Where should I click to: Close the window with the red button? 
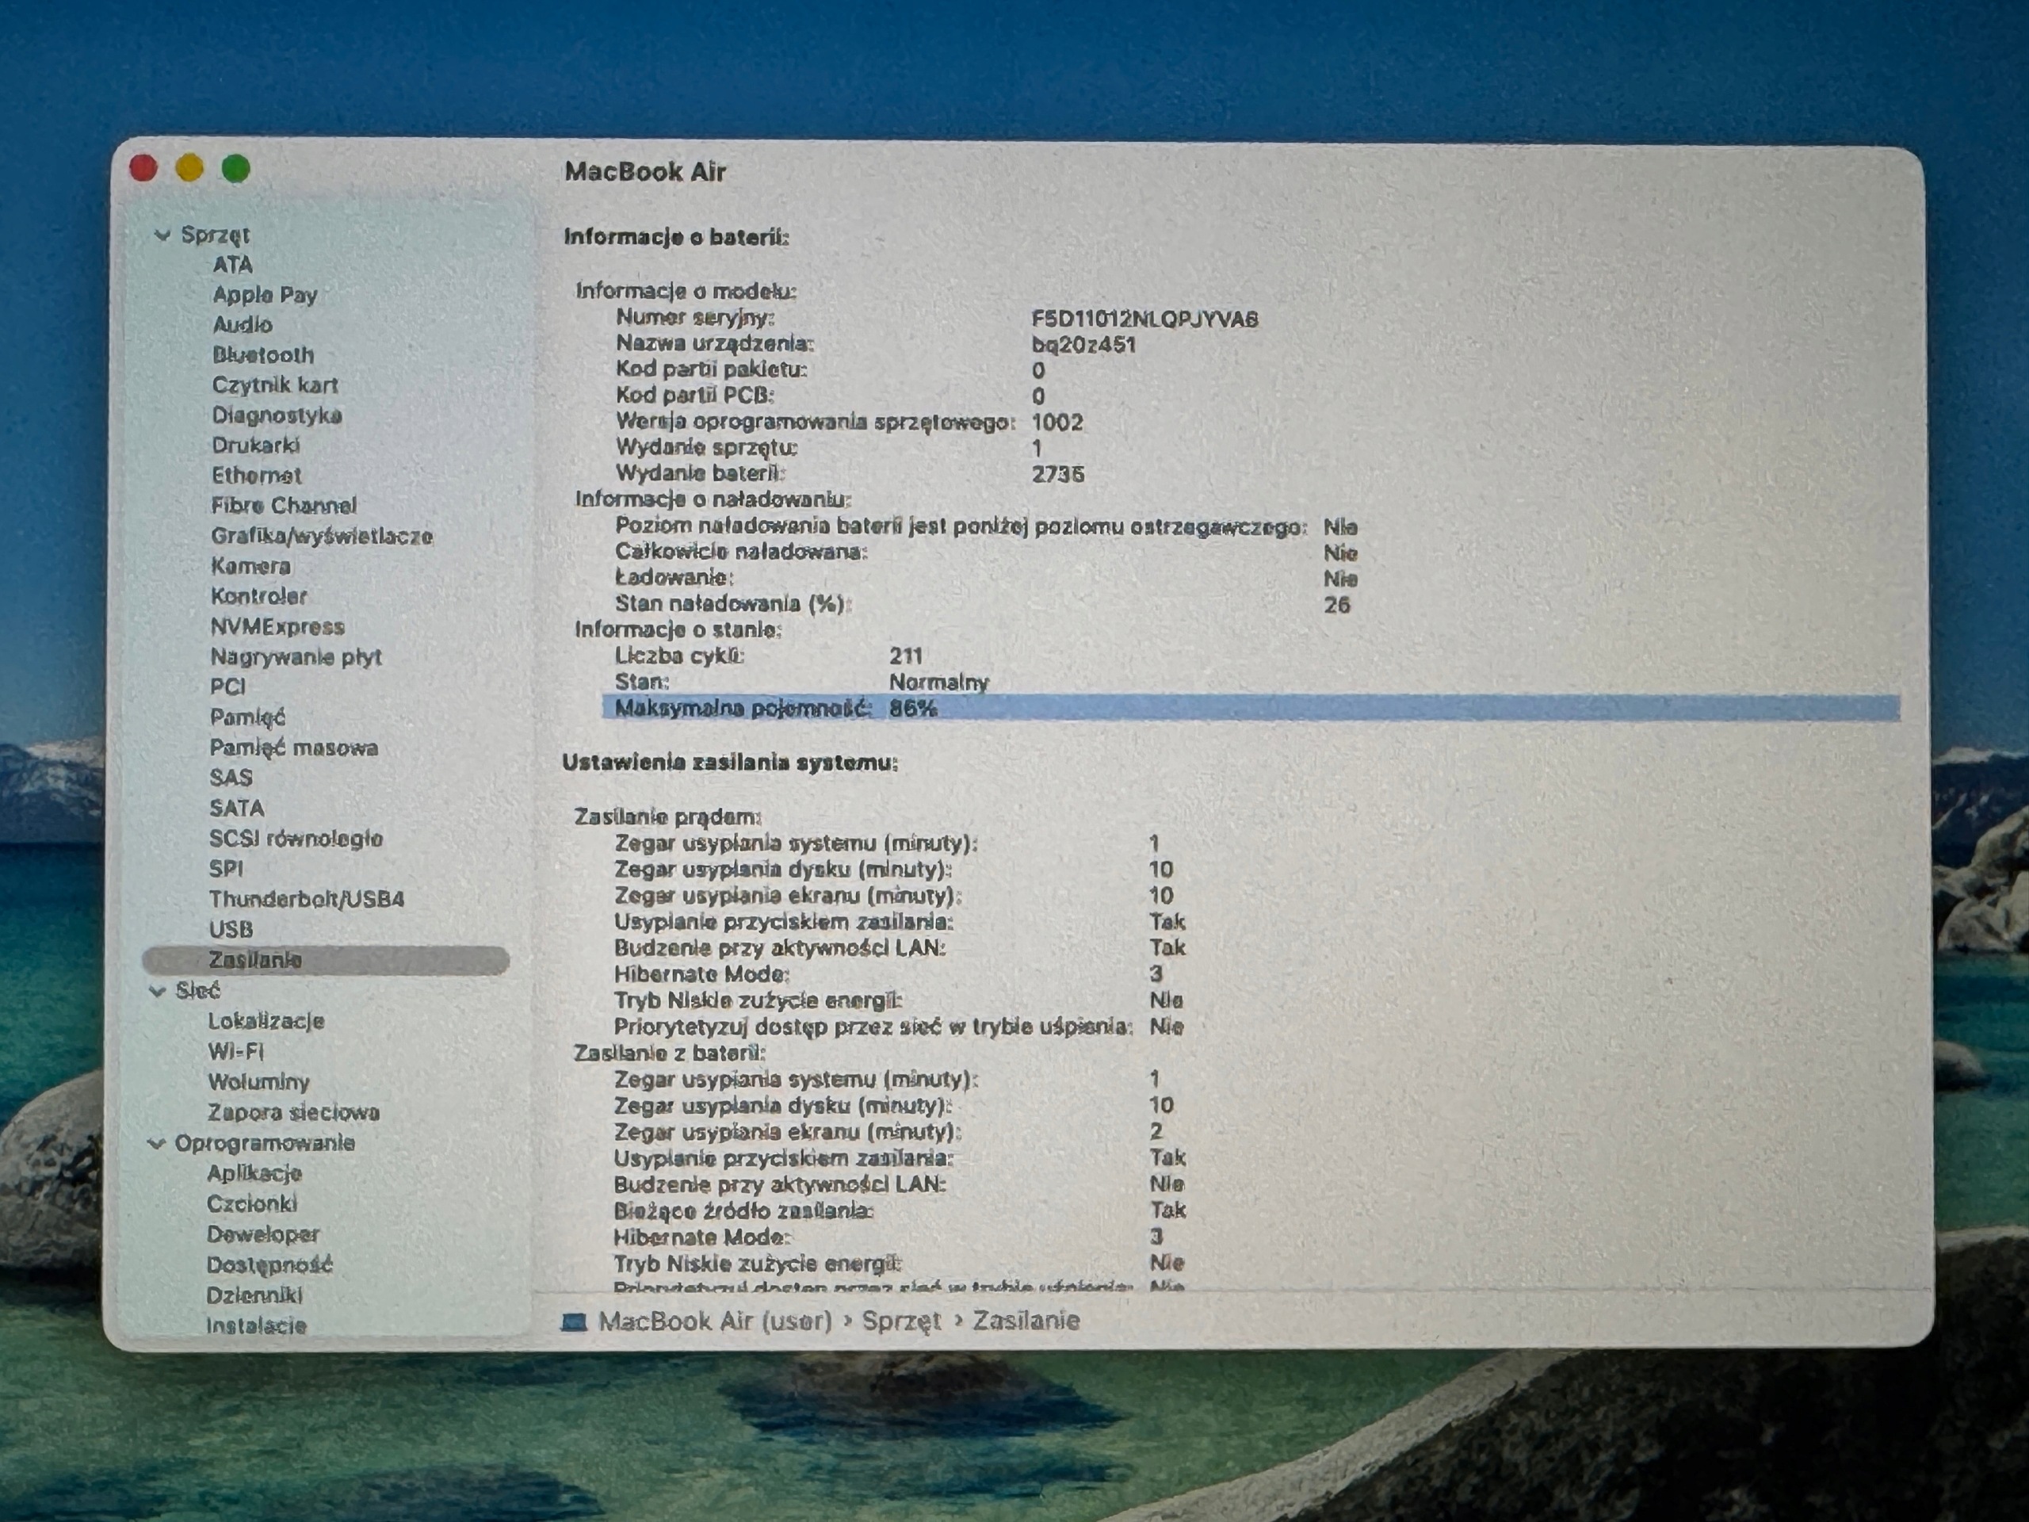[x=144, y=169]
